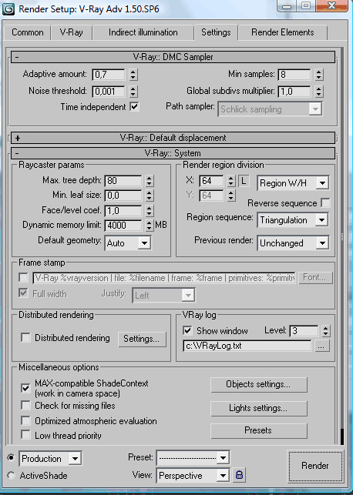The width and height of the screenshot is (353, 495).
Task: Click the lock view icon next to Perspective
Action: tap(239, 475)
